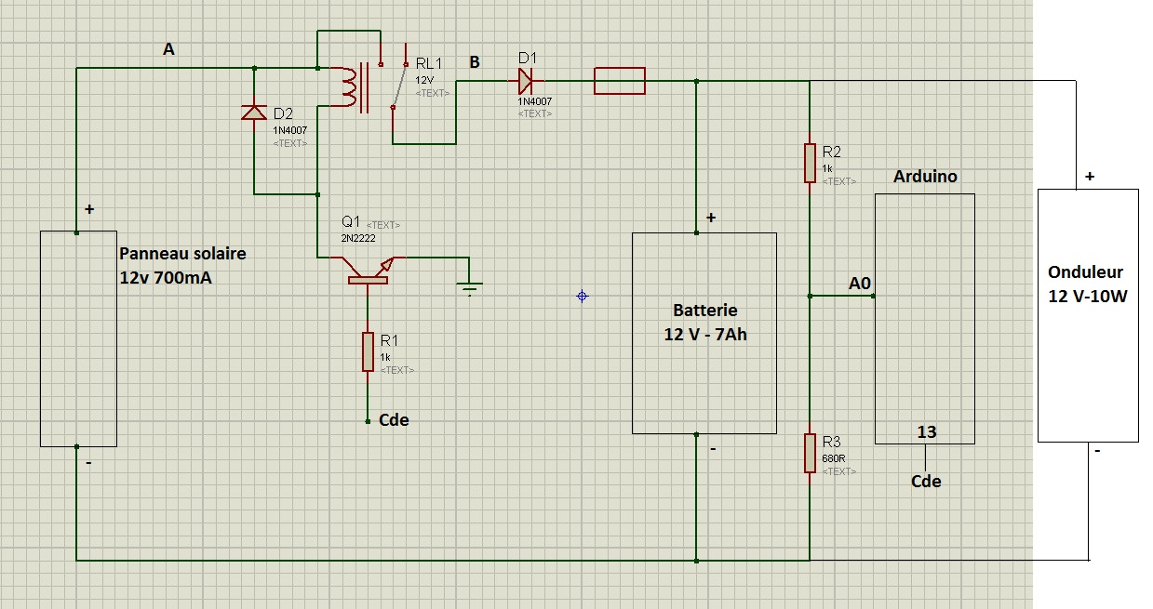Click the minus sign below solar panel
This screenshot has width=1153, height=609.
87,461
